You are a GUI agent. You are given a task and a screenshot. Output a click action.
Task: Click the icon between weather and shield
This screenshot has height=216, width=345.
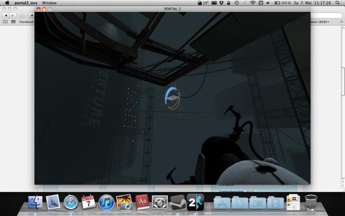click(x=214, y=3)
